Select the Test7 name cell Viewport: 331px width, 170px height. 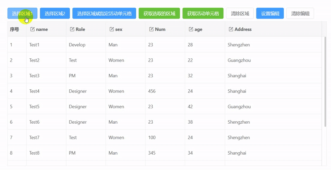pos(46,137)
